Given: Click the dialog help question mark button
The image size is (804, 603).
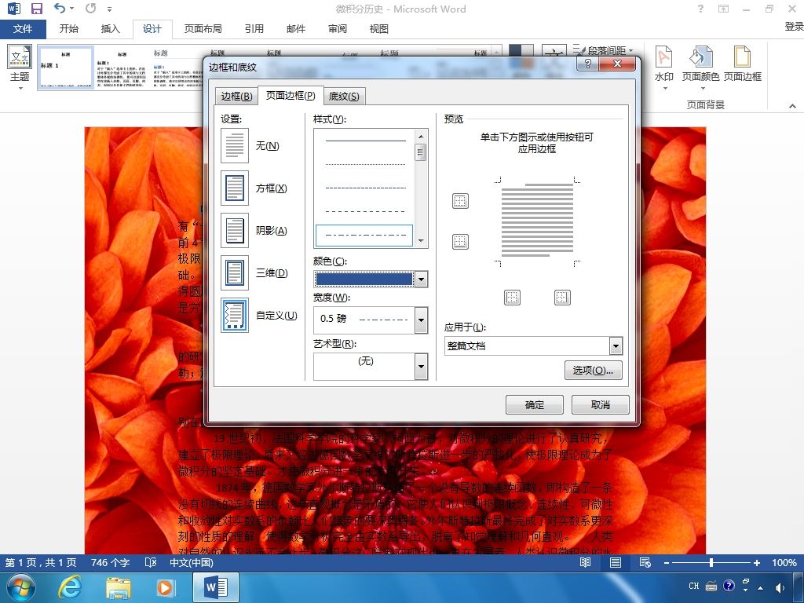Looking at the screenshot, I should [x=587, y=64].
